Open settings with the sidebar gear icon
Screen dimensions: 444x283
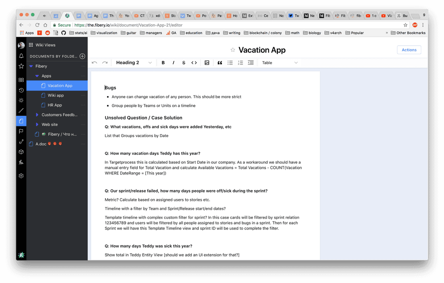(21, 175)
